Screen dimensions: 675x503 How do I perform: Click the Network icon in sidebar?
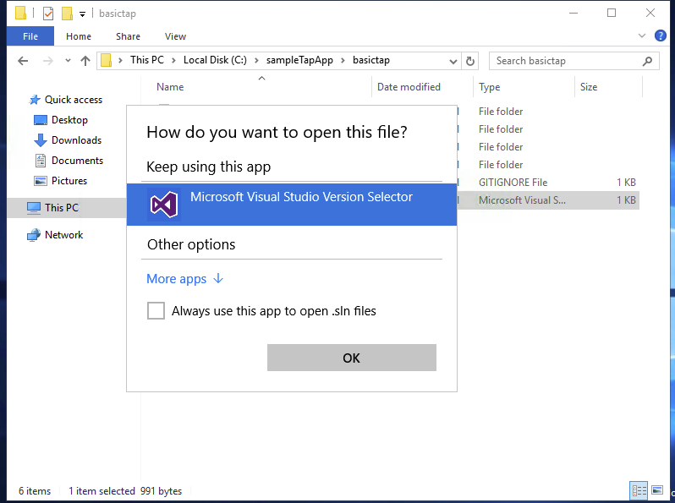tap(34, 235)
